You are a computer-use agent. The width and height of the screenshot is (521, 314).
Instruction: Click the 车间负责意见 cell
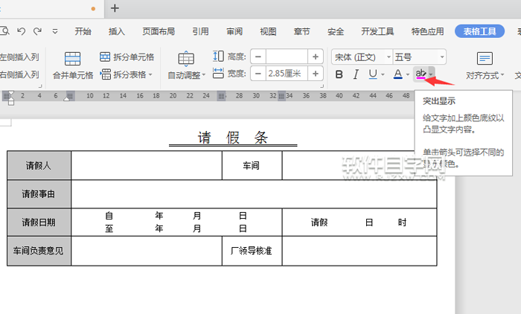(x=39, y=251)
